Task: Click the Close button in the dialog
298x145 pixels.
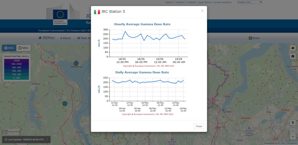Action: click(199, 126)
